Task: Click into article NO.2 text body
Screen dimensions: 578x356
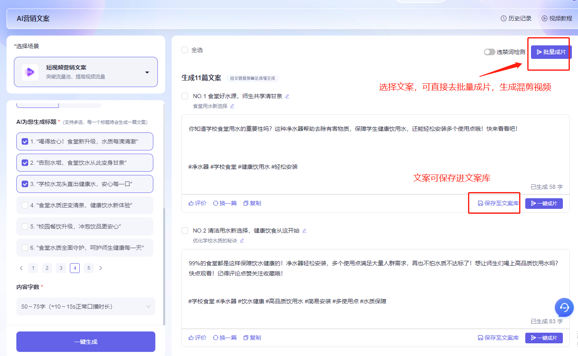Action: 375,282
